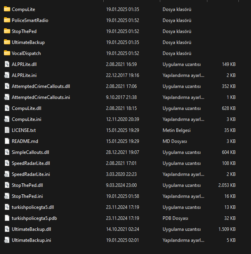Image resolution: width=251 pixels, height=254 pixels.
Task: Click the PoliceSmartRadio folder icon
Action: [7, 20]
